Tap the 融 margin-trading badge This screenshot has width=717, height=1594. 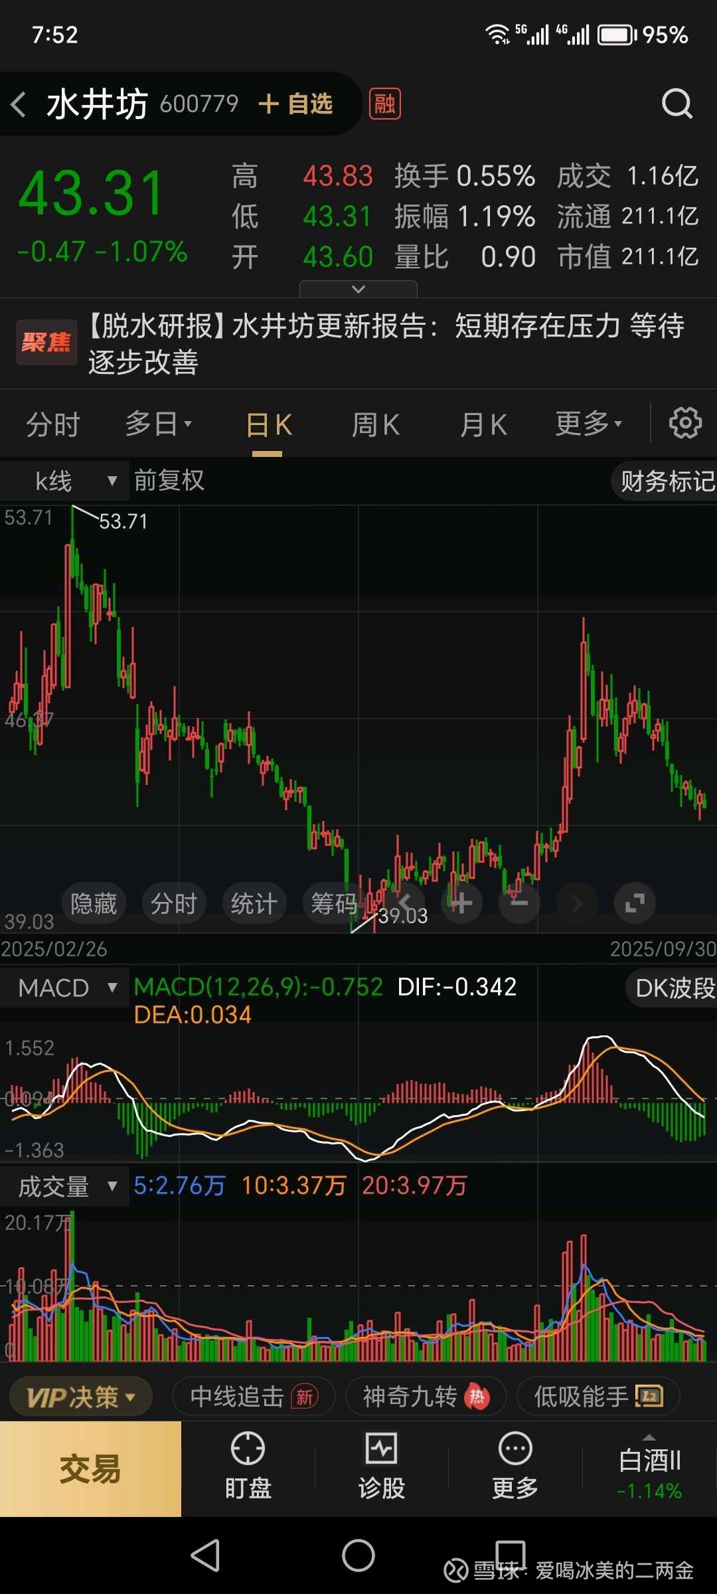(x=385, y=104)
